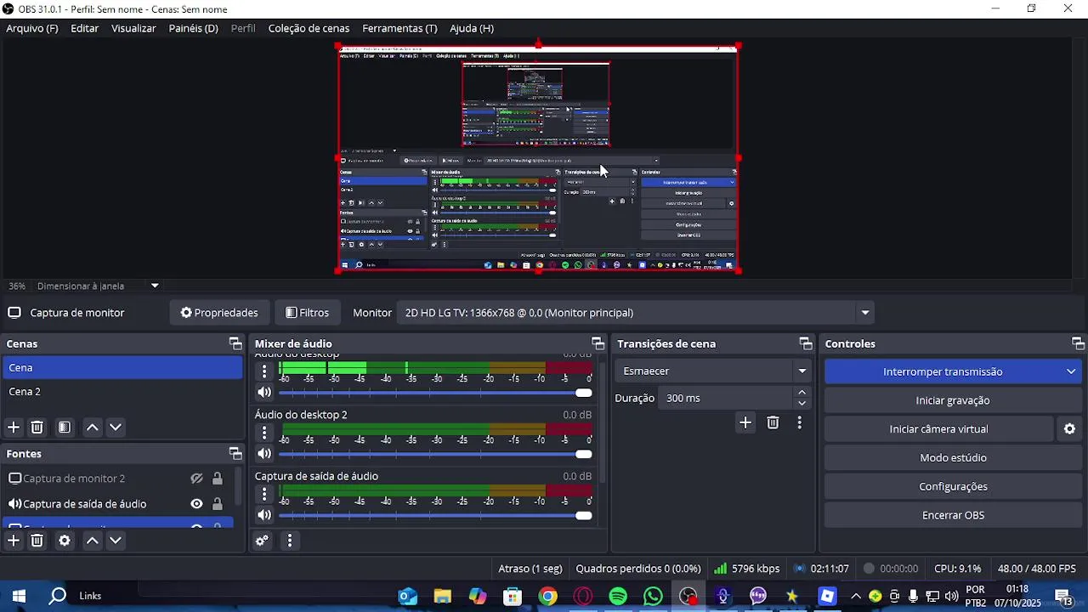Move the source down in the Fontes list

[x=116, y=541]
